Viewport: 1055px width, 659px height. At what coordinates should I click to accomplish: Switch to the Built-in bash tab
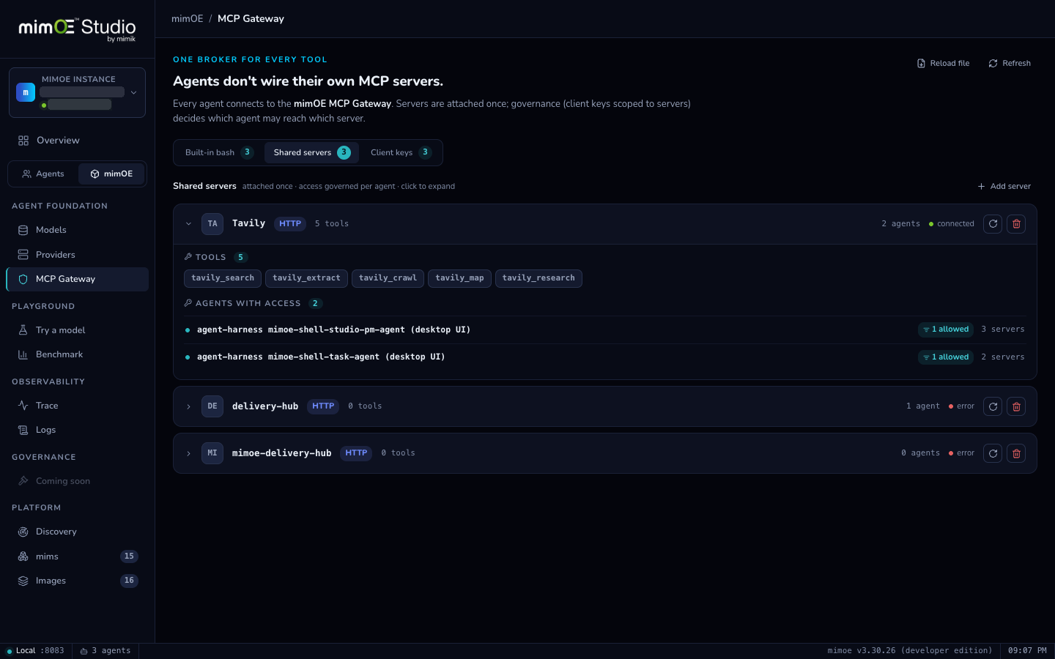tap(219, 152)
